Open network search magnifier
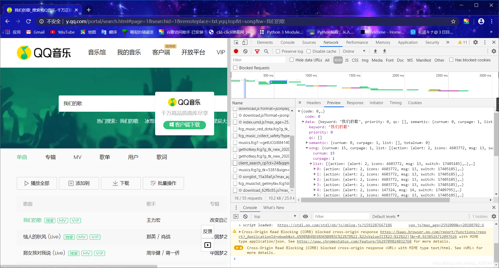The height and width of the screenshot is (268, 499). (266, 51)
